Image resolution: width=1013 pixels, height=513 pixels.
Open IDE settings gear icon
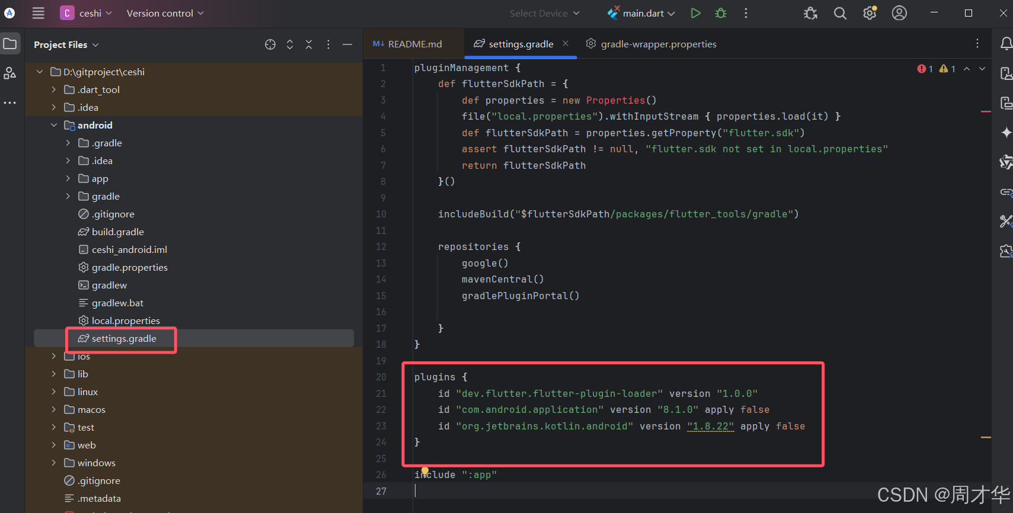[870, 13]
